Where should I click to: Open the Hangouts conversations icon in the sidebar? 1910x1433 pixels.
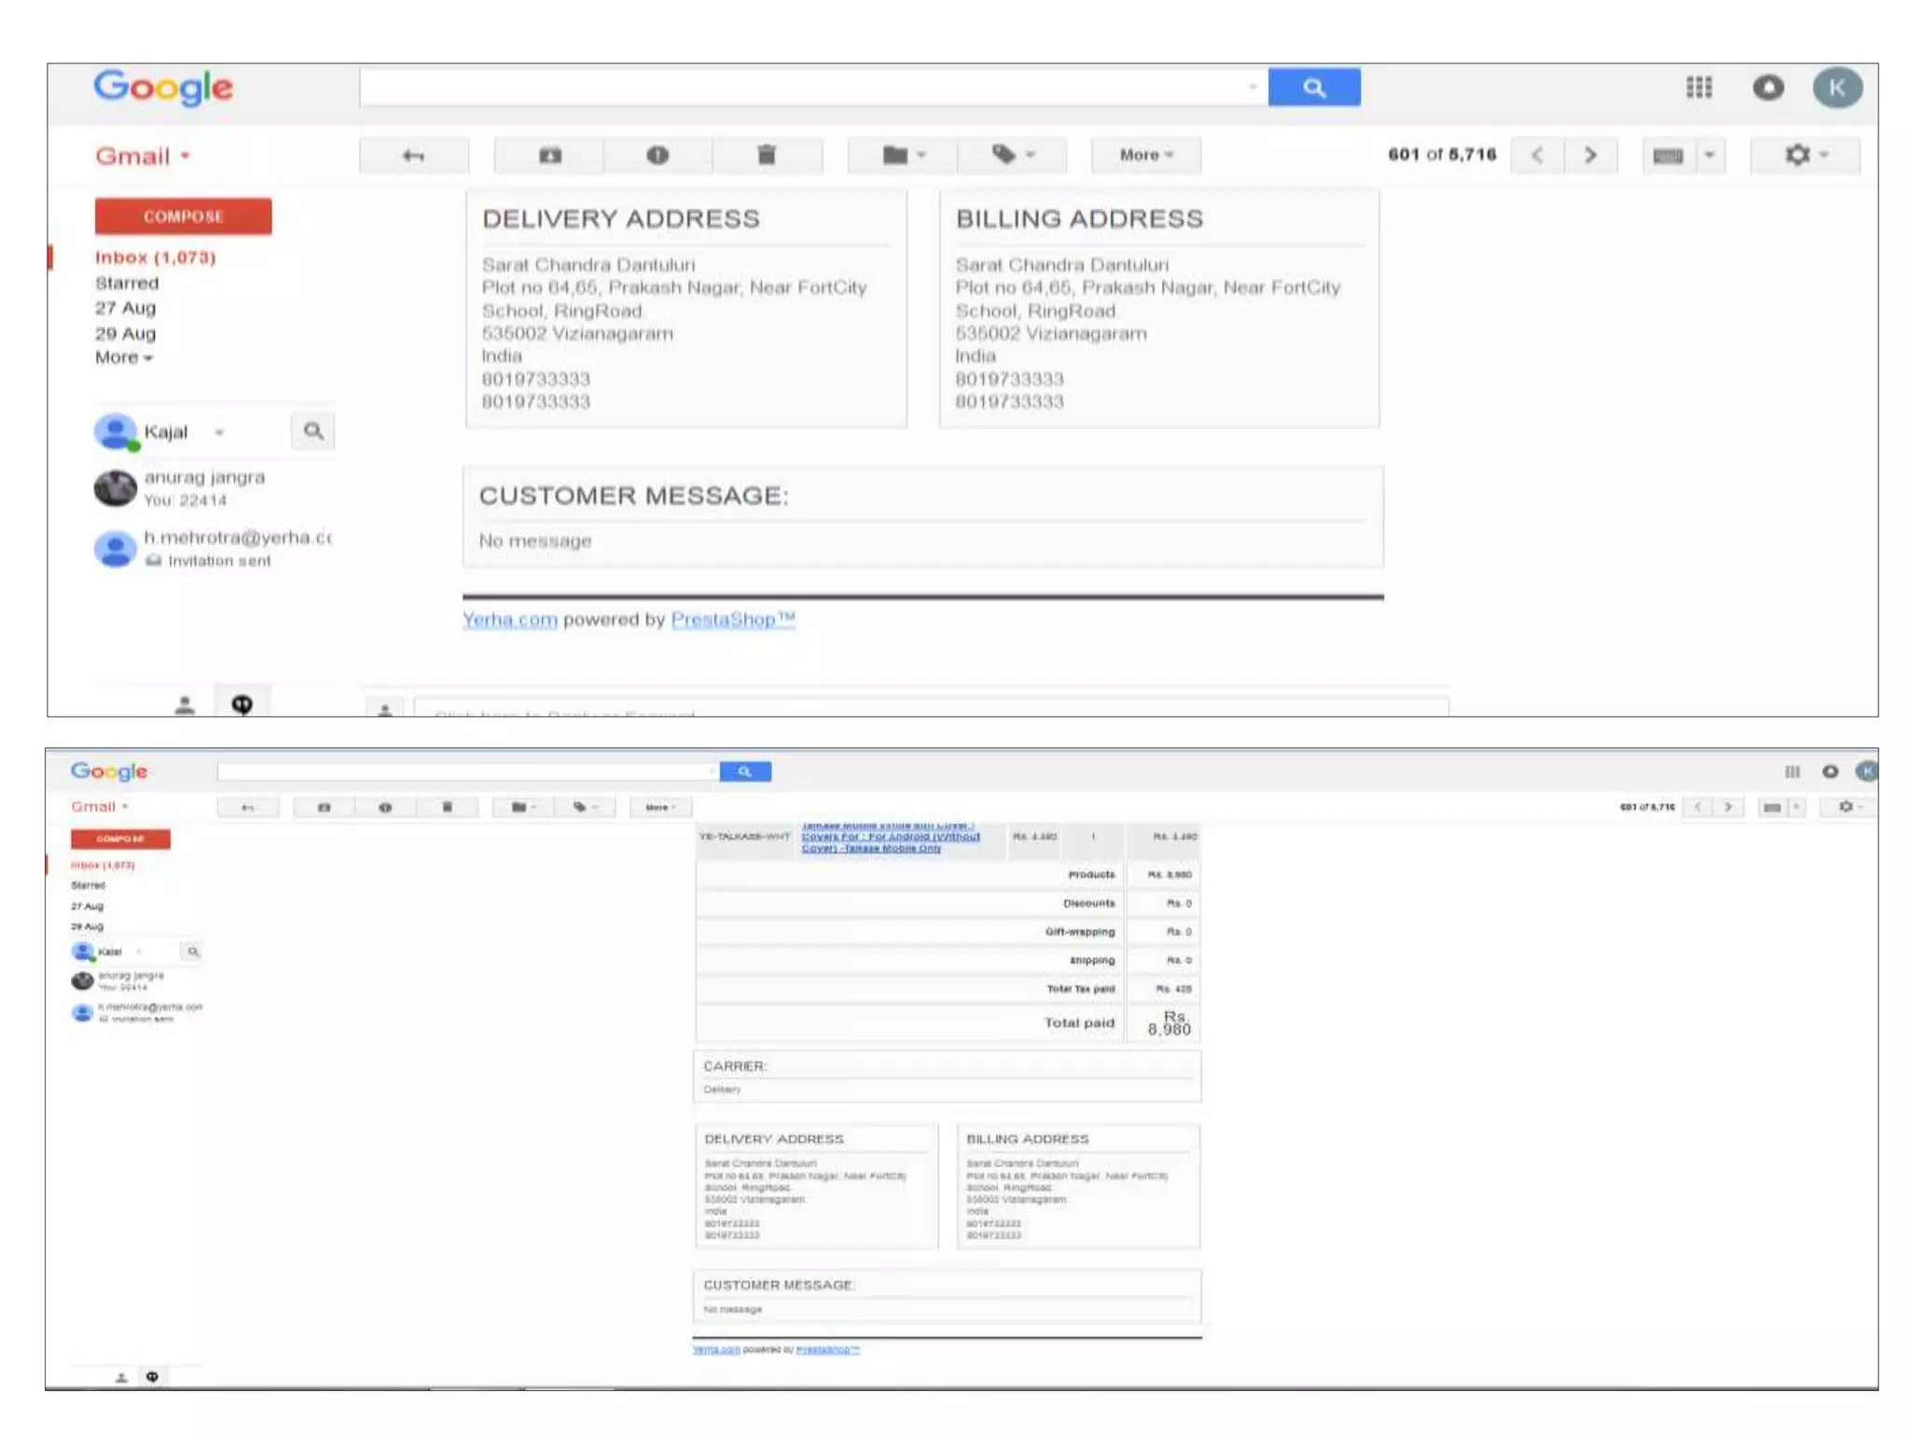coord(242,704)
